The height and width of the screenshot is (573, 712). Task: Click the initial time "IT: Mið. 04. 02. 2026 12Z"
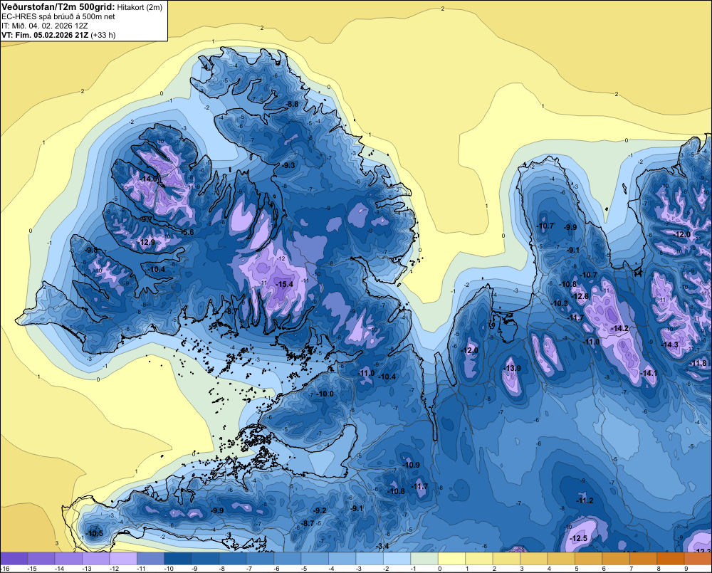coord(44,26)
